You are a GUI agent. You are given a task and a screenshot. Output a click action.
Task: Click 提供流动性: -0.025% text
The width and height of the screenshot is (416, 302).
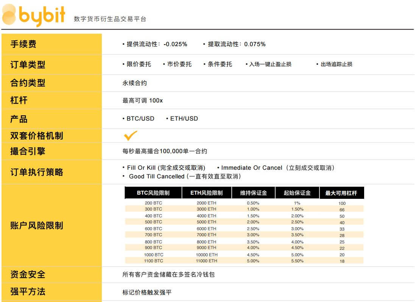click(x=155, y=44)
